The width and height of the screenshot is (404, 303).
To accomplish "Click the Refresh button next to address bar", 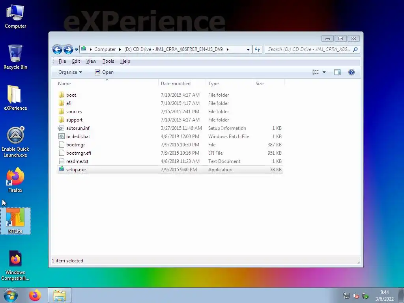I will [x=257, y=49].
